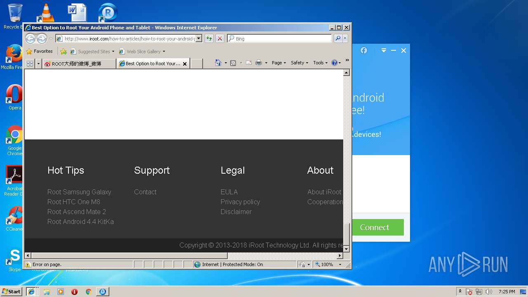This screenshot has width=528, height=297.
Task: Open the CCleaner desktop icon
Action: [14, 219]
